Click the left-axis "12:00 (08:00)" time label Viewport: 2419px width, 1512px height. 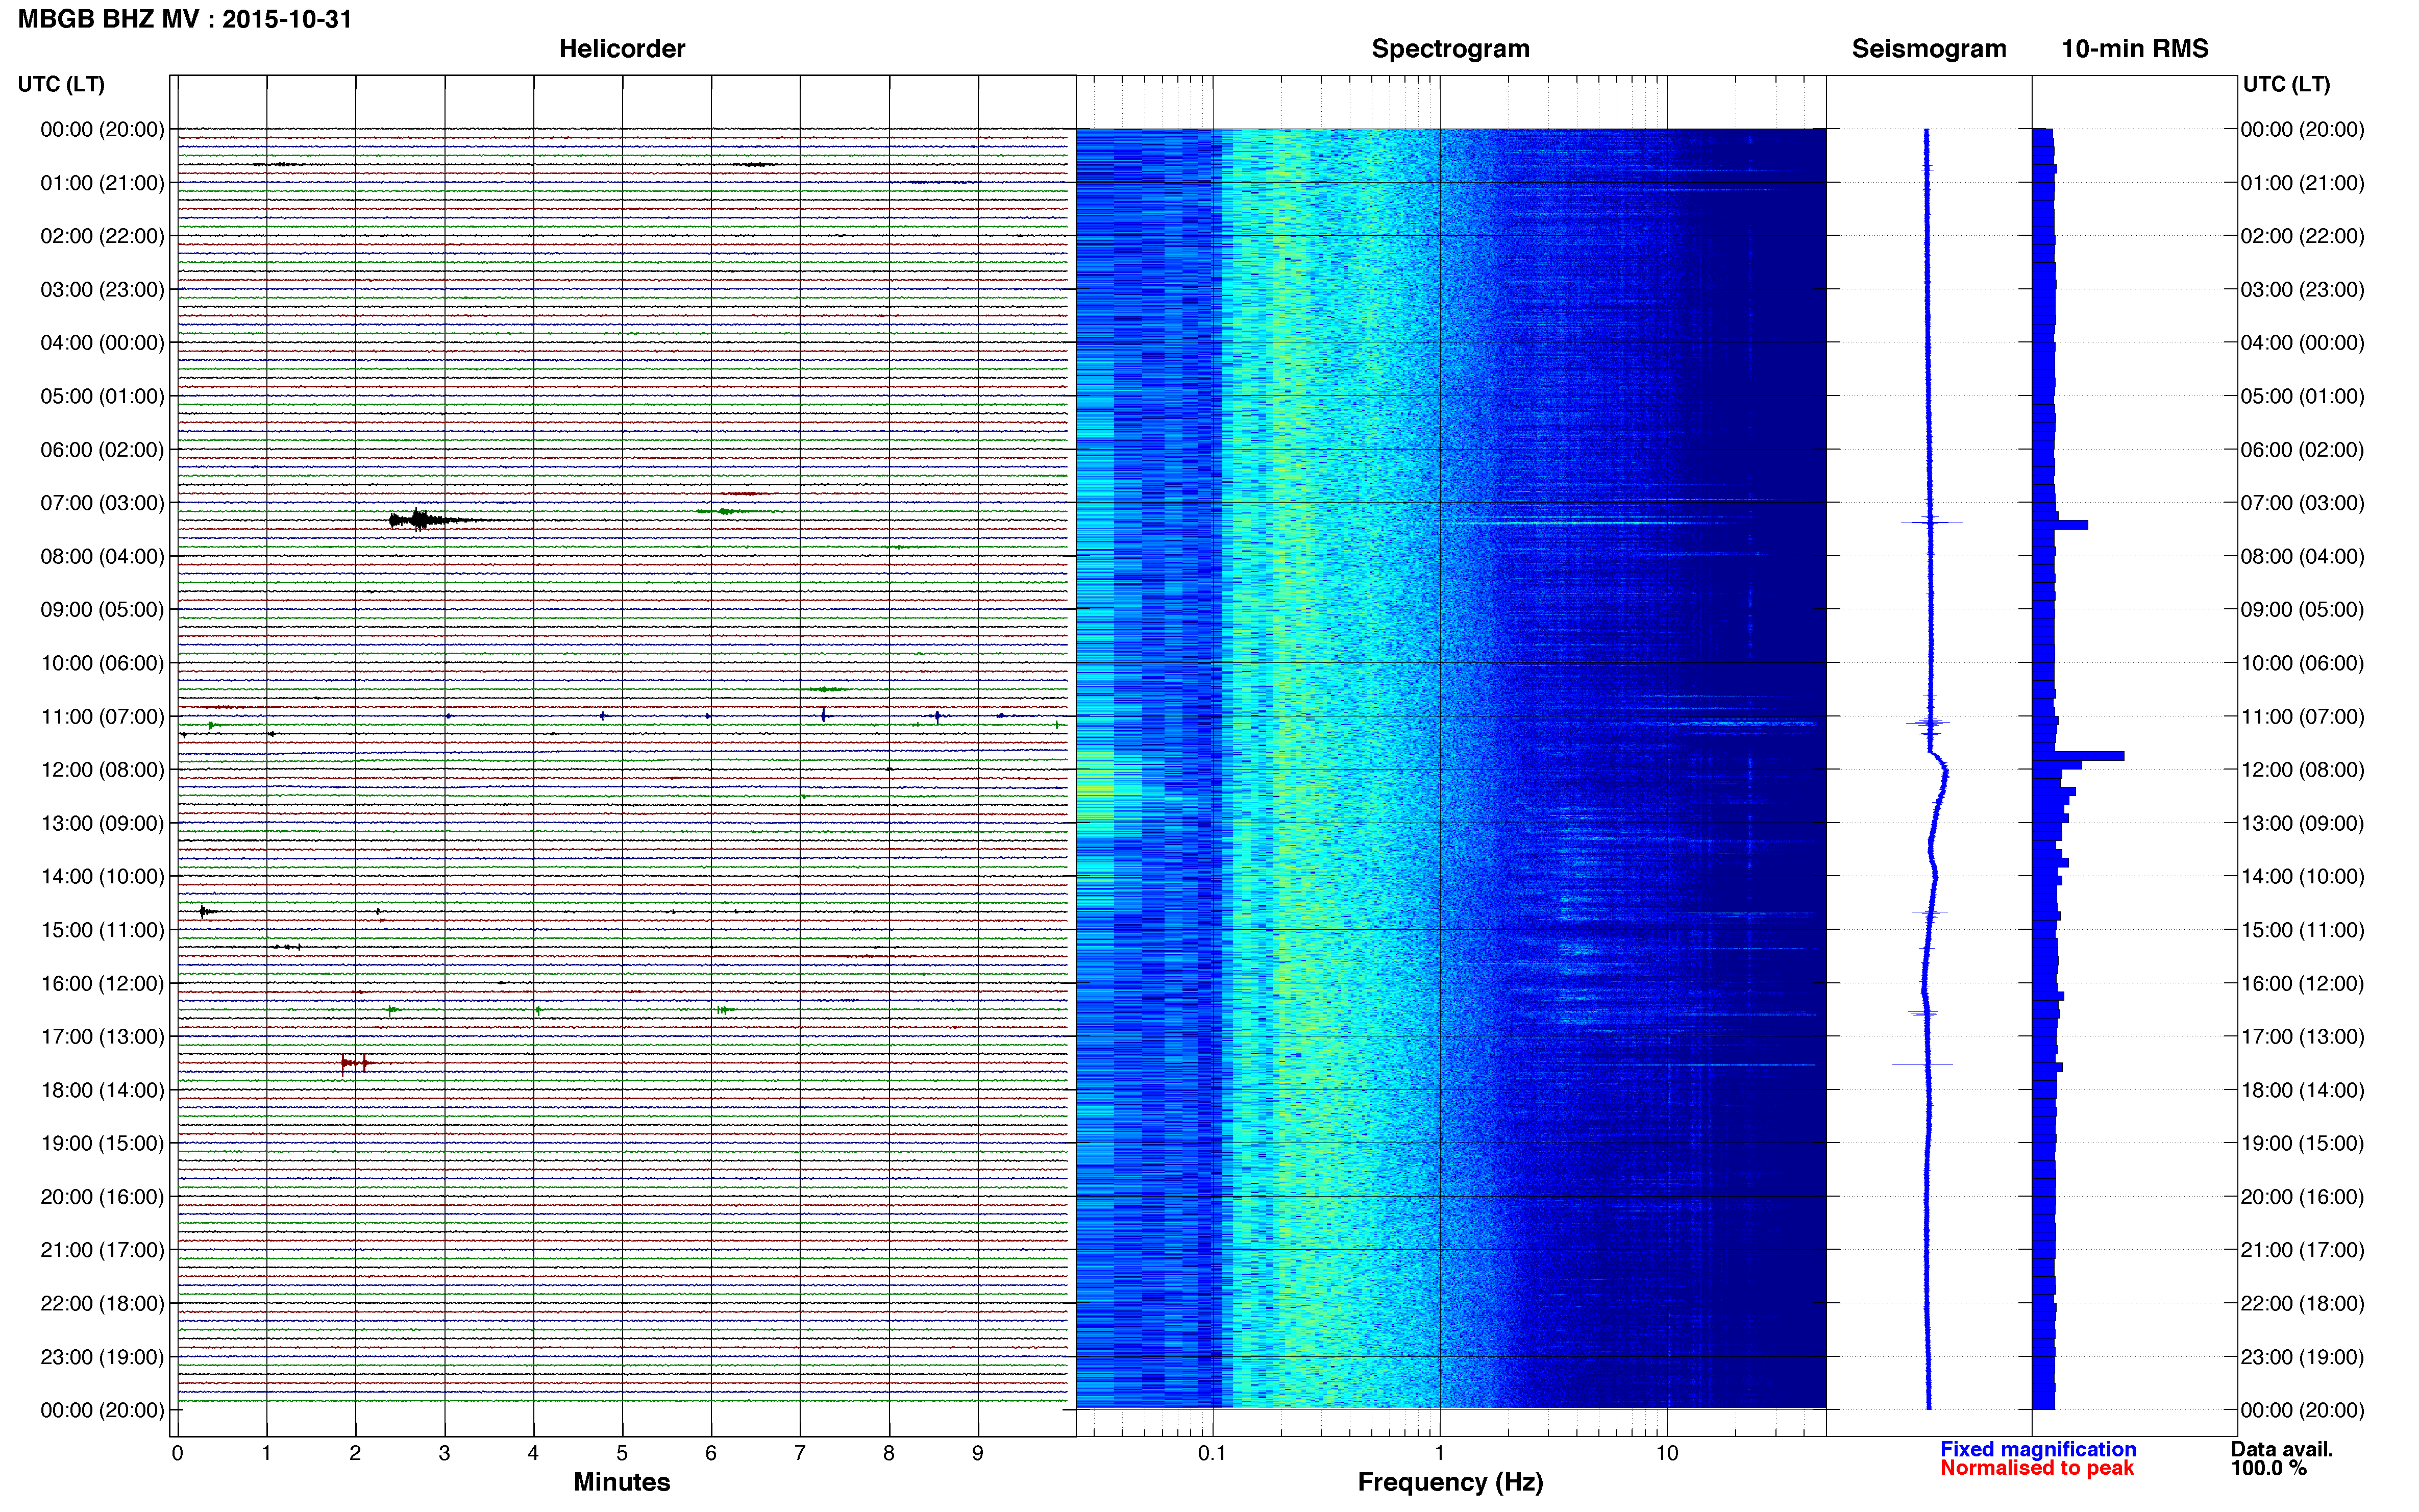pos(102,770)
